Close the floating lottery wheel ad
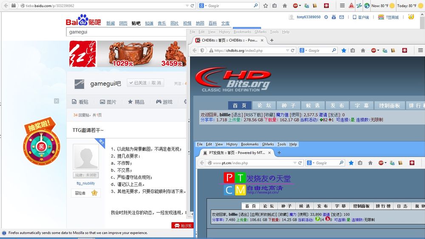Viewport: 425px width, 239px height. coord(57,101)
